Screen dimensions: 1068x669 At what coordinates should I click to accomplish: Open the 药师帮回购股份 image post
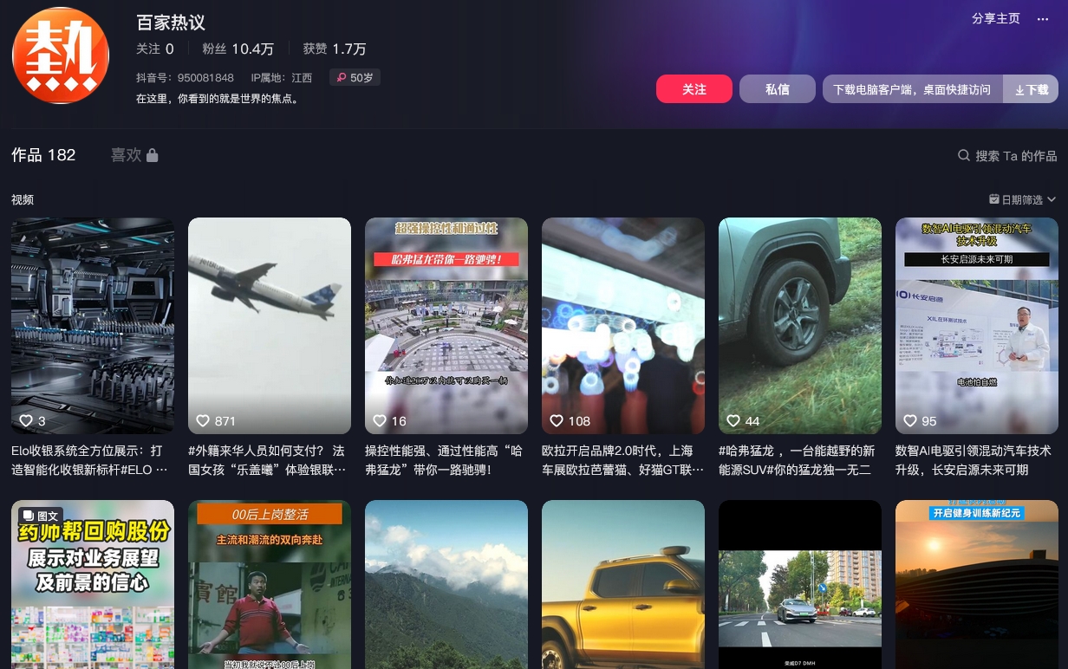click(x=93, y=584)
